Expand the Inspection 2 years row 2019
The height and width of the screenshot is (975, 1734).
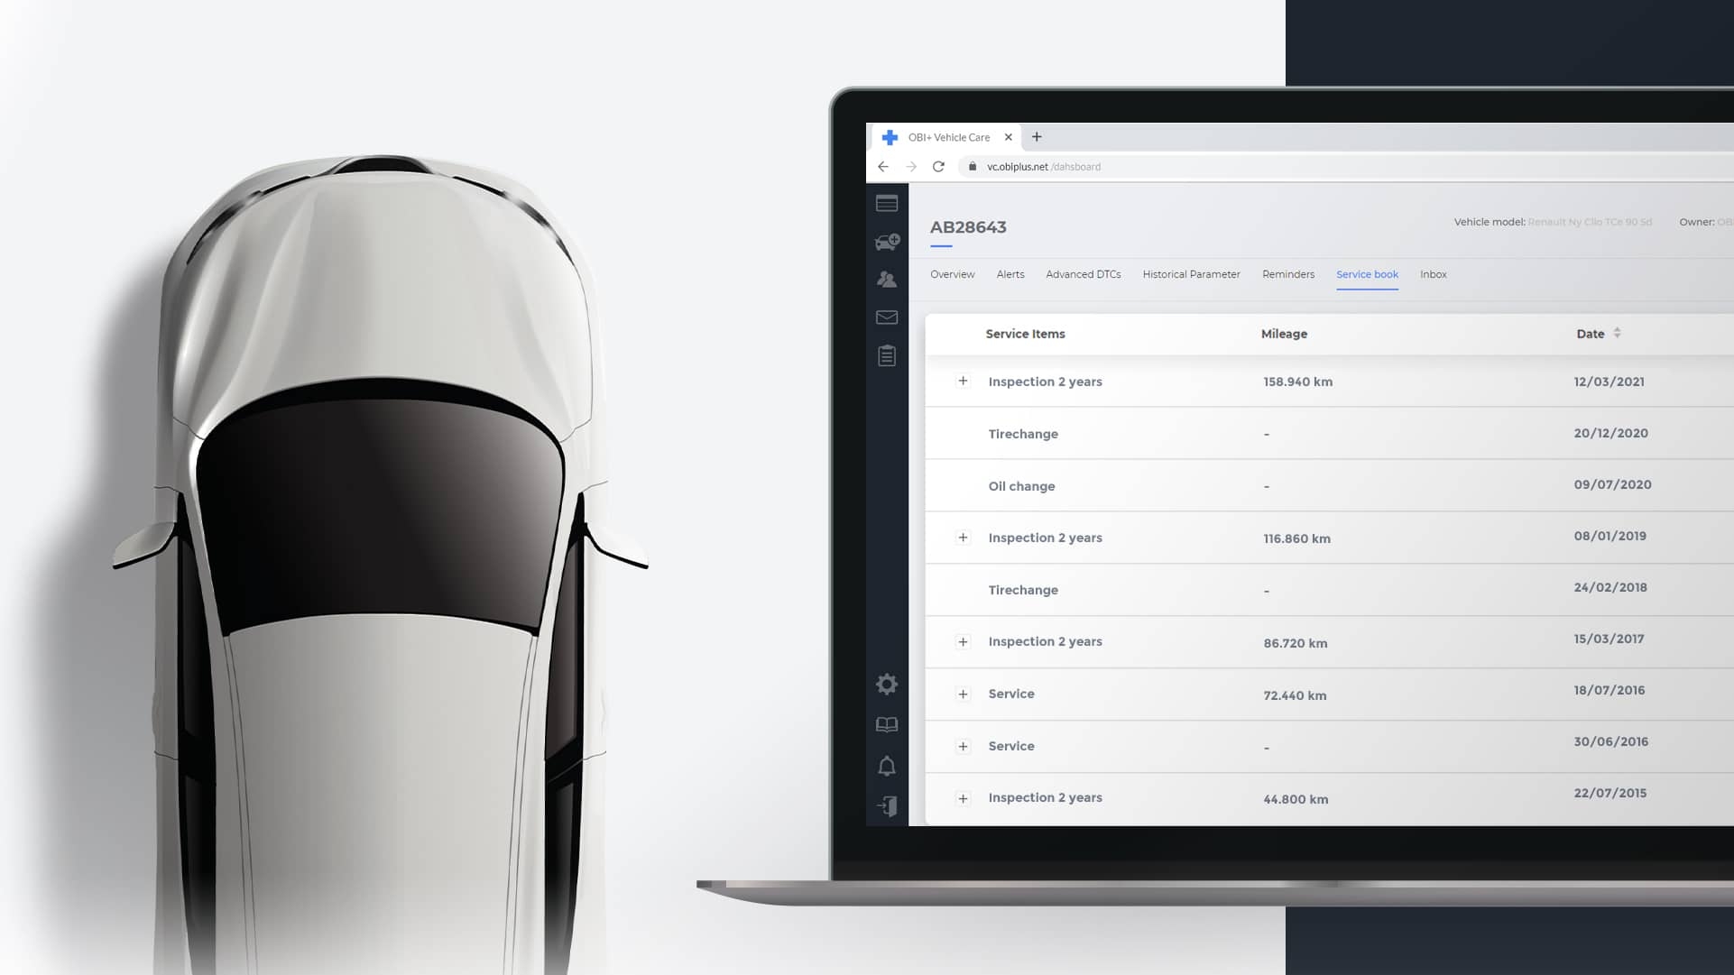pyautogui.click(x=963, y=537)
